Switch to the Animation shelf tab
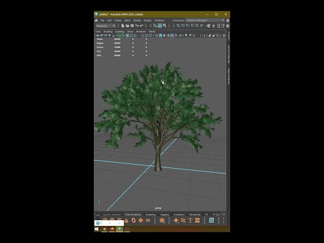This screenshot has height=243, width=324. pyautogui.click(x=179, y=215)
